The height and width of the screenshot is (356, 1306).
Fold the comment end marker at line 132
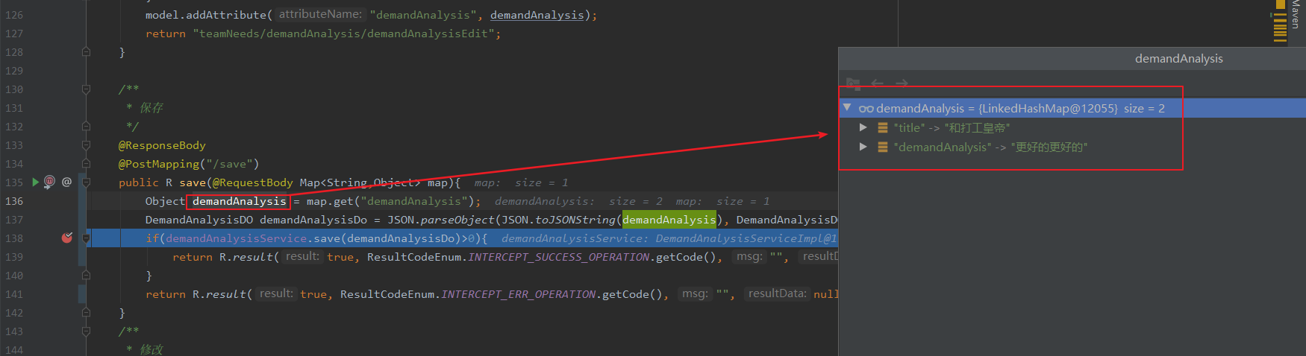(x=86, y=127)
